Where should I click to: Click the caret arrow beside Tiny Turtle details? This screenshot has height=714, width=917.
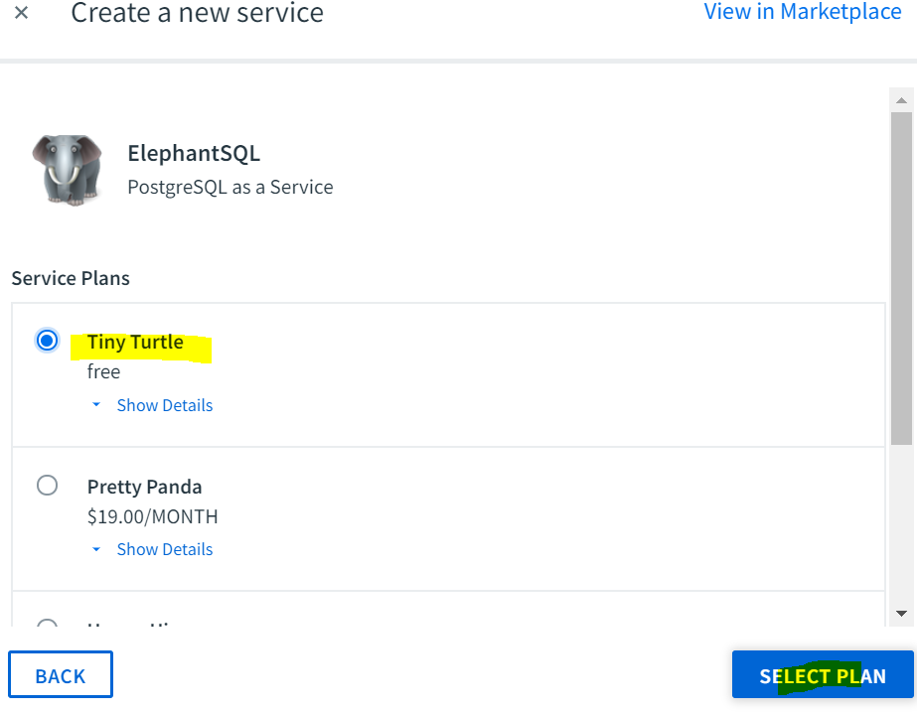pyautogui.click(x=96, y=404)
